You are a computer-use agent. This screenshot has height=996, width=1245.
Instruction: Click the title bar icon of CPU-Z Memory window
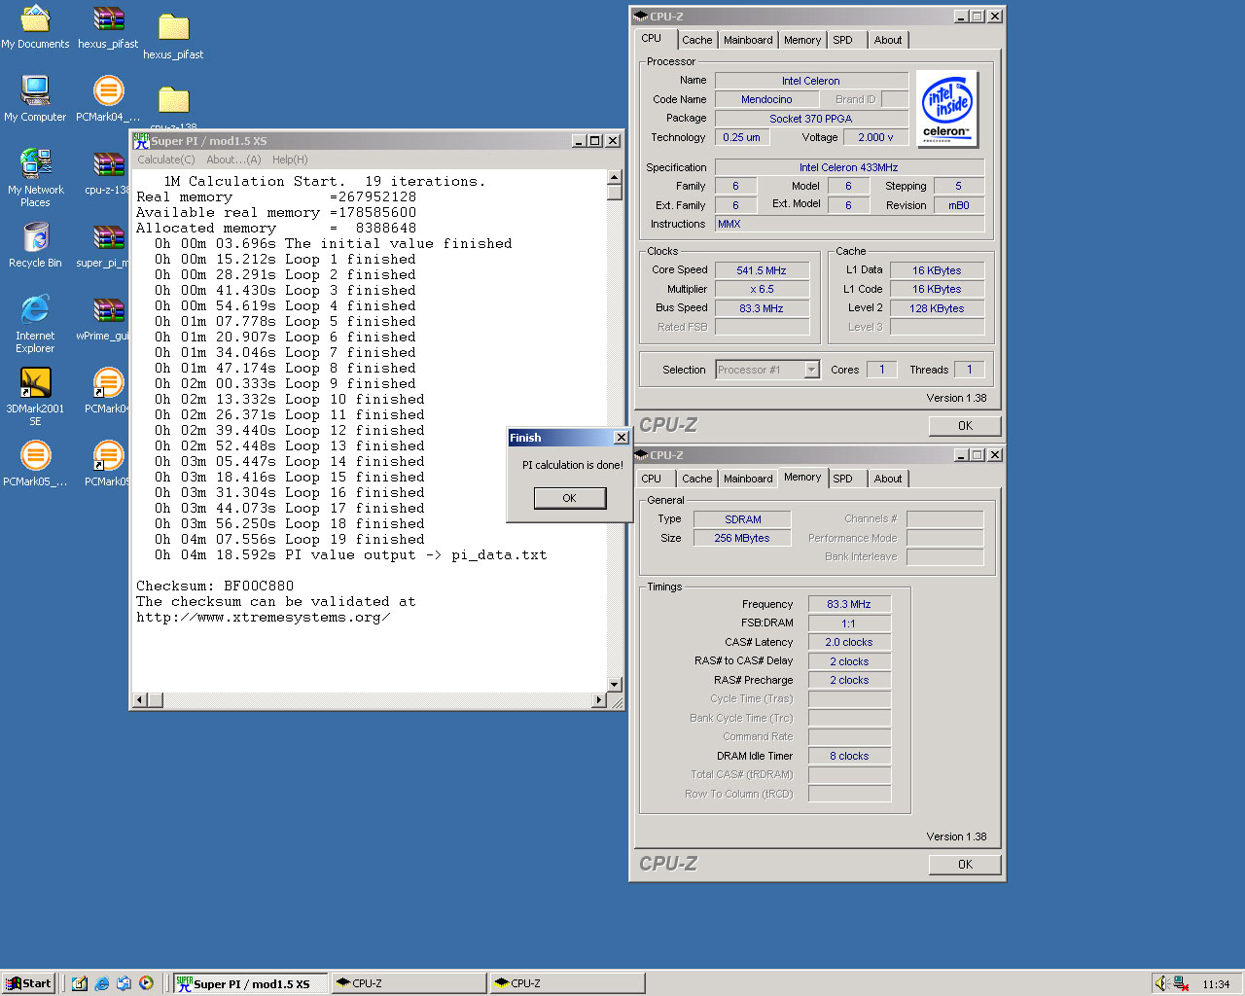pyautogui.click(x=641, y=455)
